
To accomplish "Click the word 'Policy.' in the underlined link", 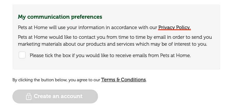I will pos(183,27).
